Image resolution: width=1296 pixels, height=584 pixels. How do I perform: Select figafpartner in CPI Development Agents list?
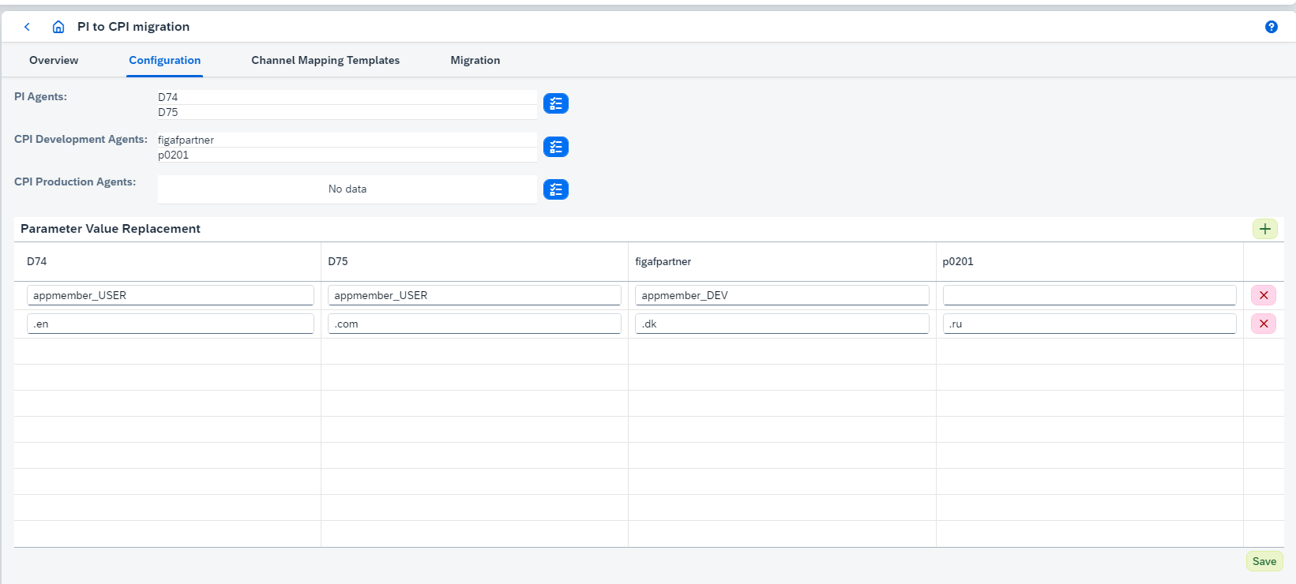coord(347,140)
